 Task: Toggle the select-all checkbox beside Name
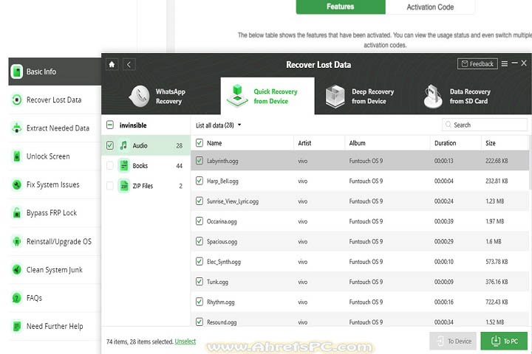tap(199, 143)
